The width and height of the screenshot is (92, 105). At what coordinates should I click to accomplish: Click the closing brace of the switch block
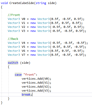(x=8, y=99)
